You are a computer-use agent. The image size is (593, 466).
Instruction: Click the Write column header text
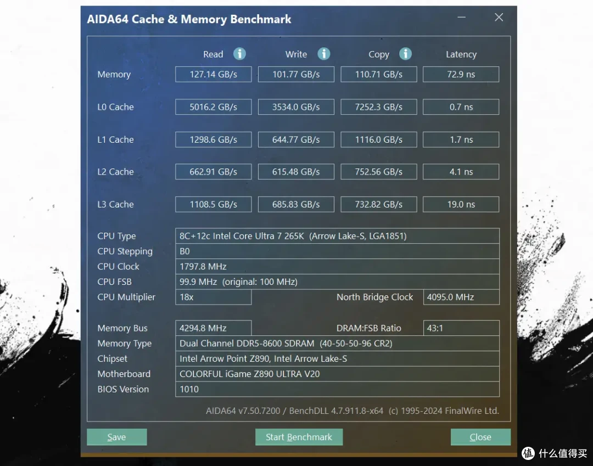(x=296, y=54)
